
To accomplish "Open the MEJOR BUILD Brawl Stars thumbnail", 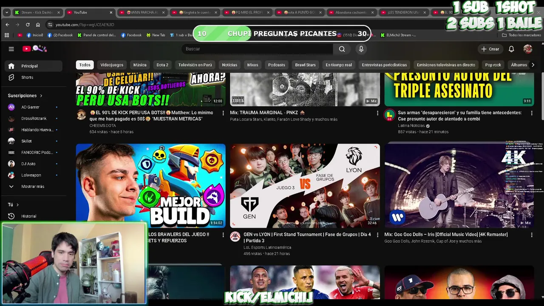I will 151,186.
